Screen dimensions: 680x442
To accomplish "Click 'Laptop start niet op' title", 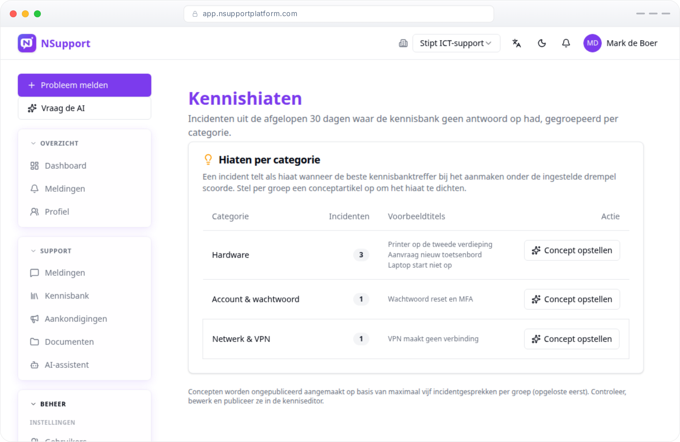I will (x=420, y=265).
